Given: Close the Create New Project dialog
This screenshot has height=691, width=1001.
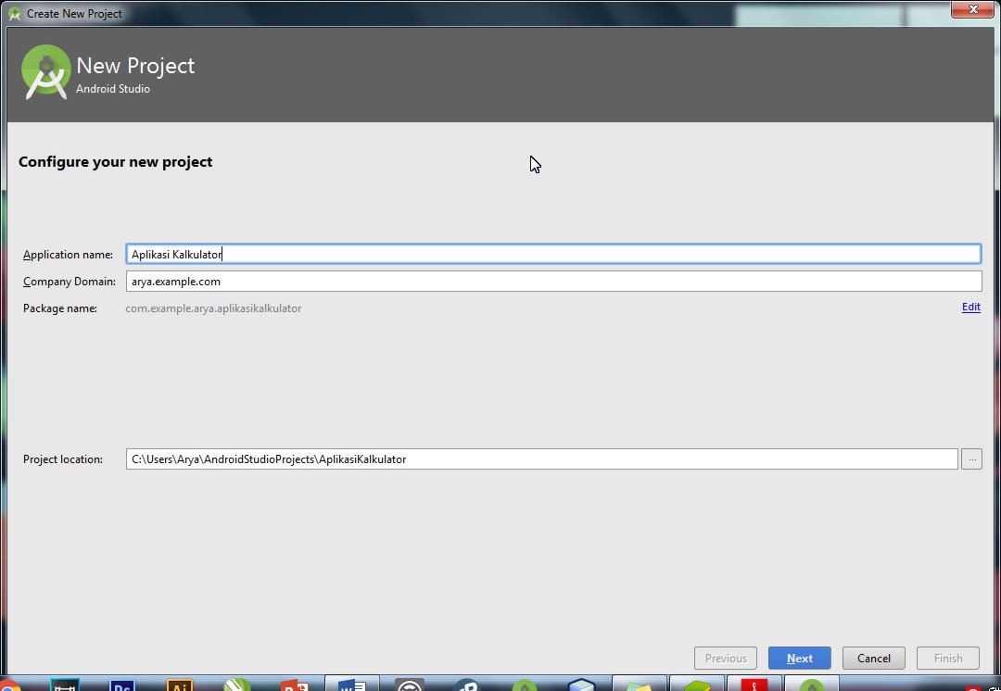Looking at the screenshot, I should 973,9.
